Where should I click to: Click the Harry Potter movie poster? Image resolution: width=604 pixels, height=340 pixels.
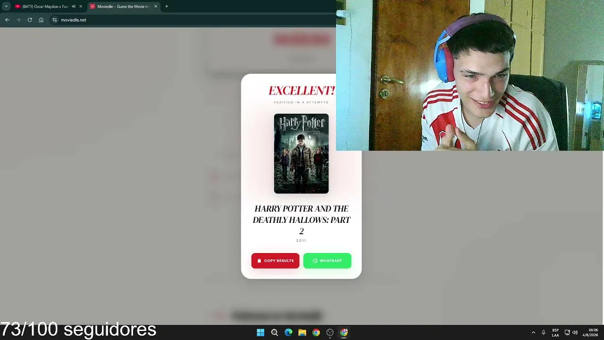click(301, 153)
